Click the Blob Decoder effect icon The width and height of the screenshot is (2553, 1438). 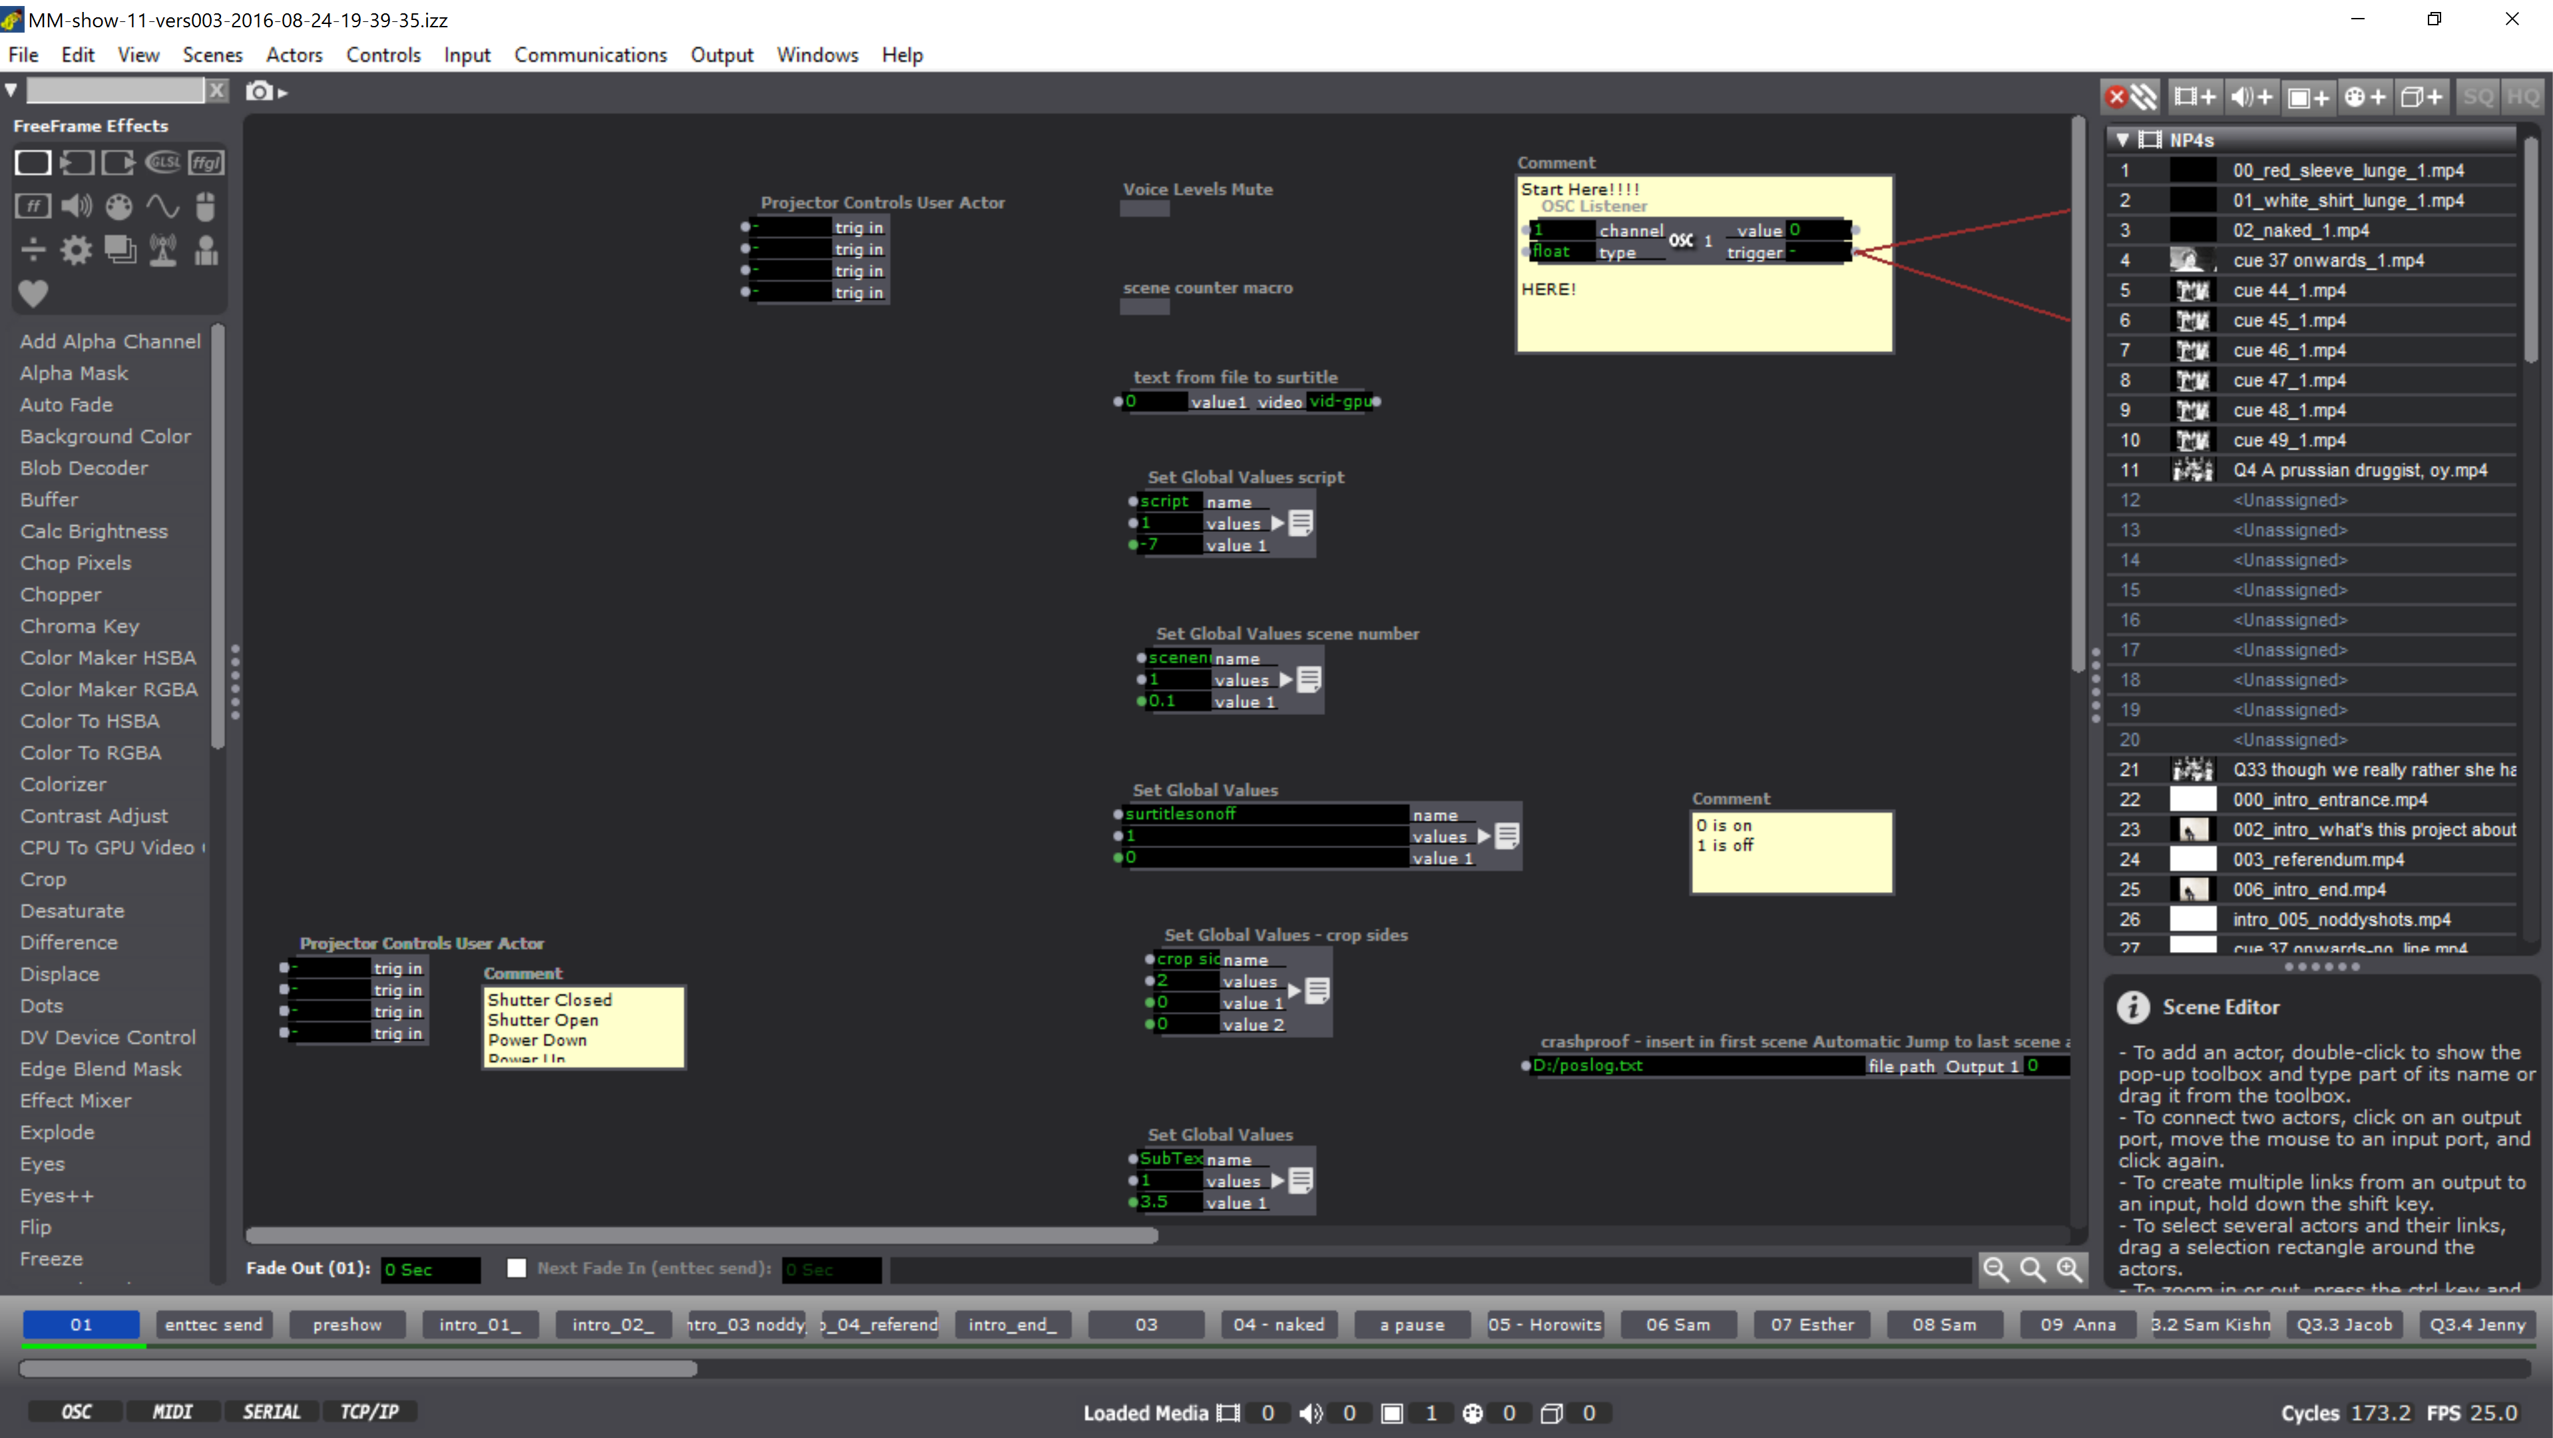pos(84,467)
